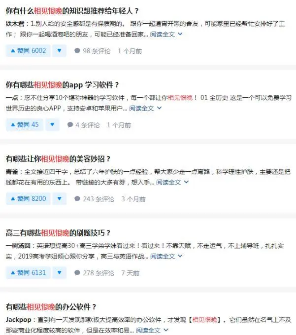296x335 pixels.
Task: Downvote the answer by 铁木君
Action: pyautogui.click(x=59, y=51)
